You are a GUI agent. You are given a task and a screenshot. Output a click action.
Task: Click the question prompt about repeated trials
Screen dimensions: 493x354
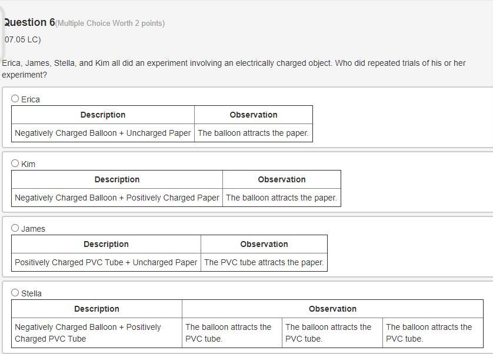point(234,69)
